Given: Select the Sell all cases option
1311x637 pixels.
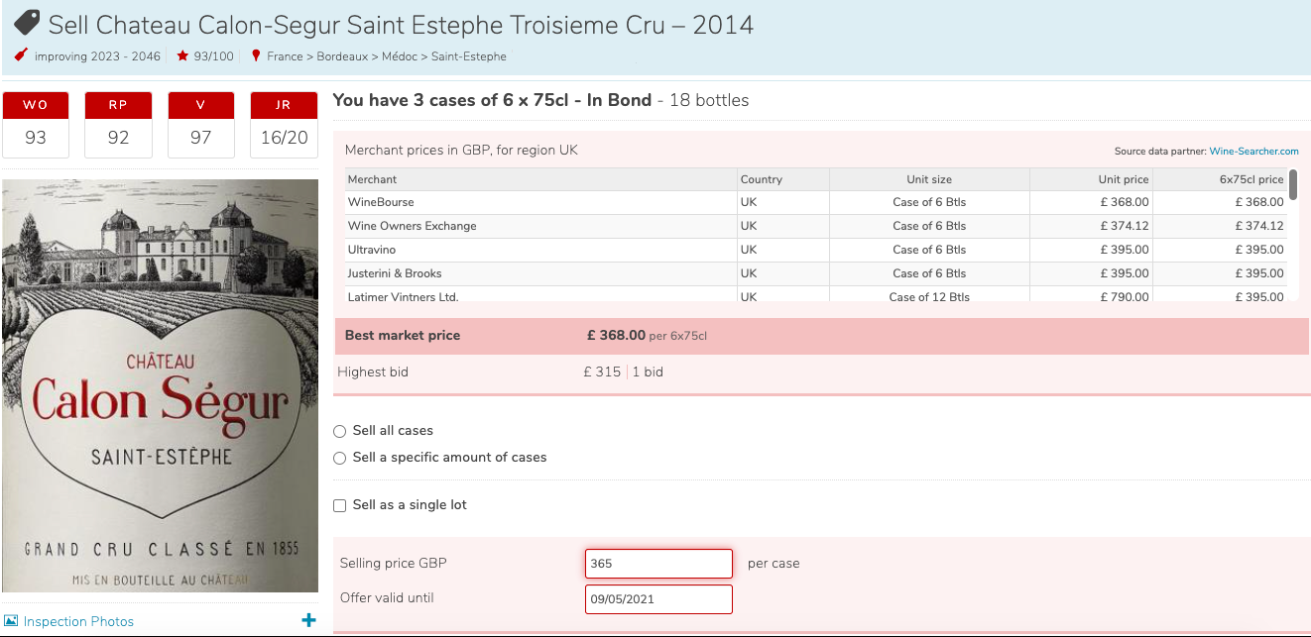Looking at the screenshot, I should pos(340,431).
